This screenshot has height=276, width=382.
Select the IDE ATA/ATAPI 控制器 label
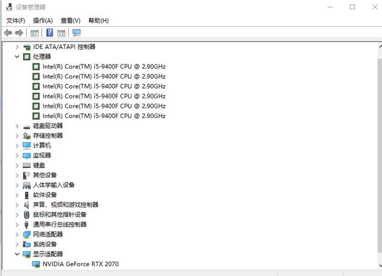(64, 46)
